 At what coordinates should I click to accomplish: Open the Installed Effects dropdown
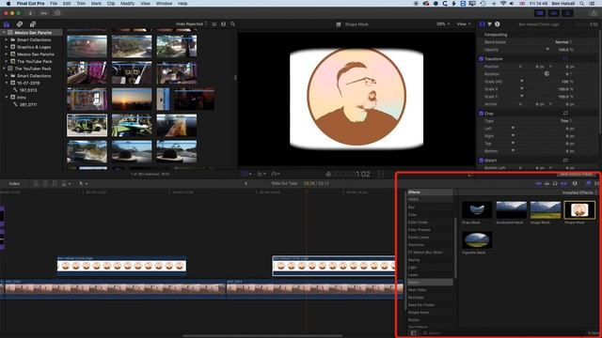click(x=580, y=192)
